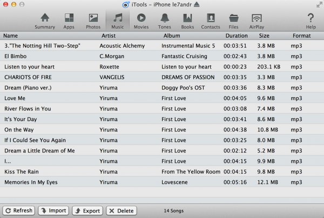Click the VANGELIS artist cell
Screen dimensions: 324x218
(x=112, y=78)
